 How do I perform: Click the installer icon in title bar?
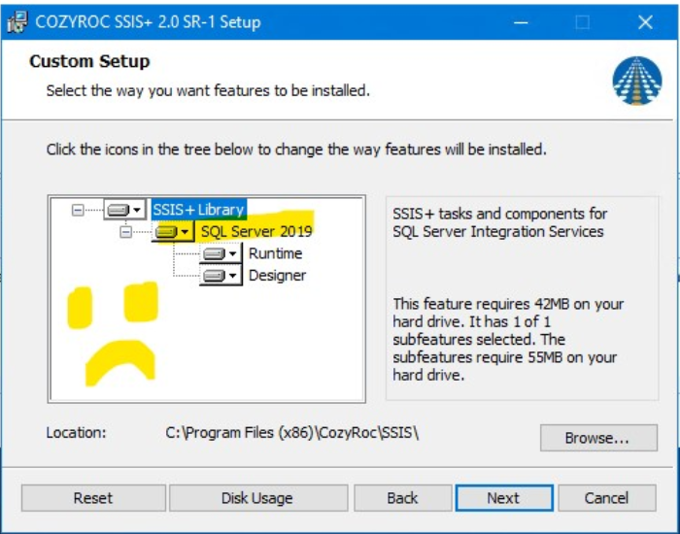(17, 21)
